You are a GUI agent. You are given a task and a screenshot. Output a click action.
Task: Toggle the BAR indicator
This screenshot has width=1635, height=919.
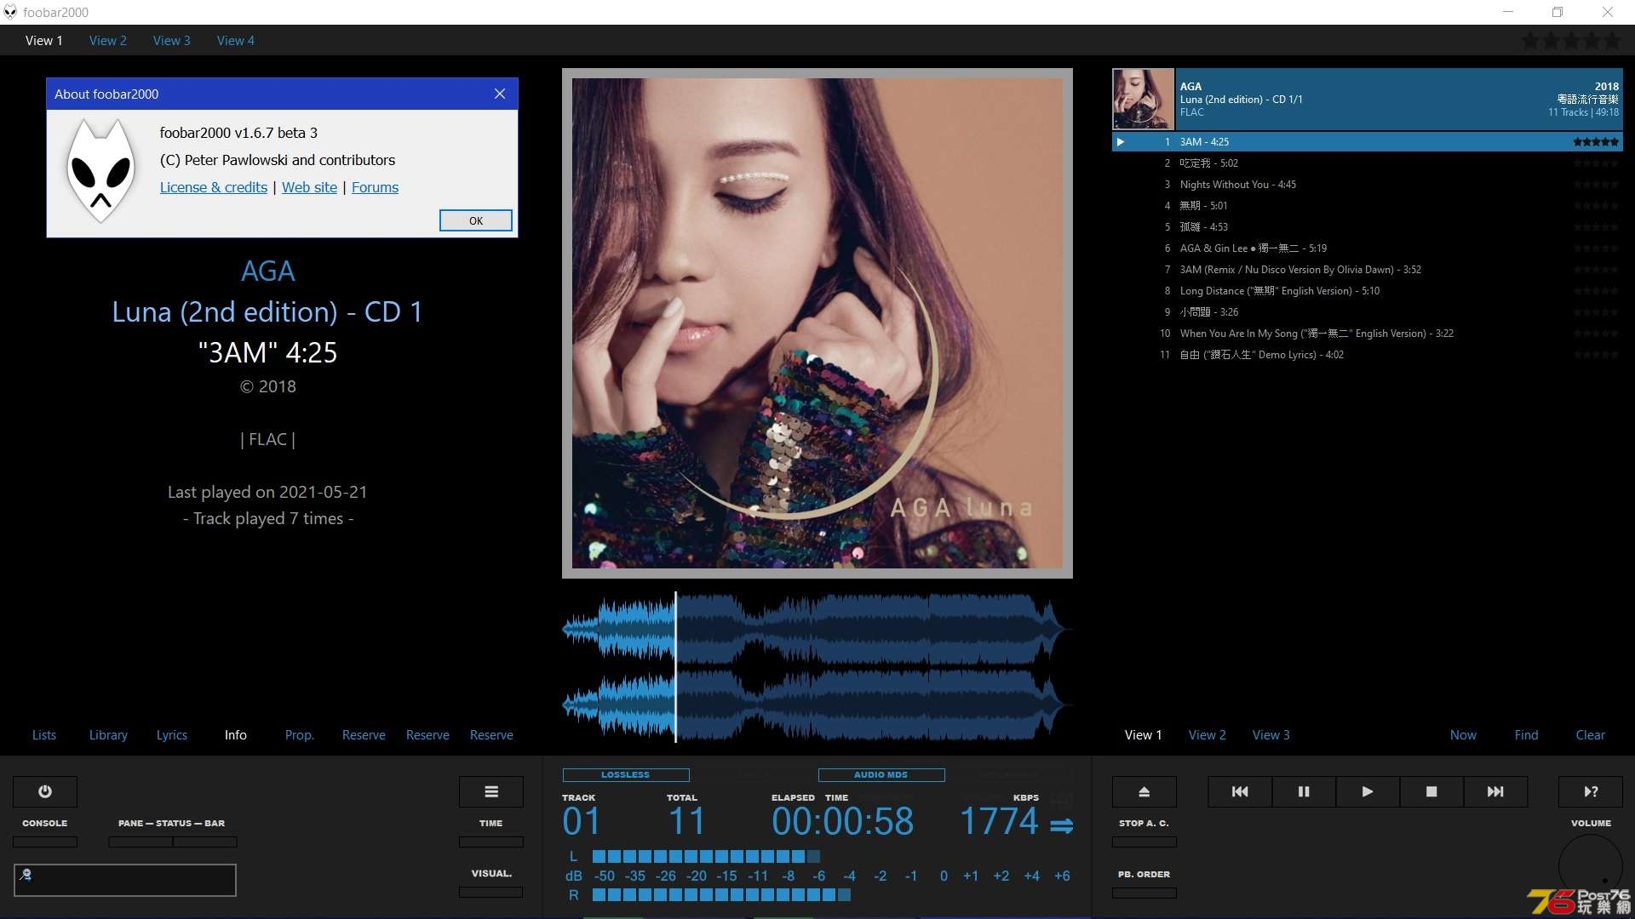pos(205,842)
